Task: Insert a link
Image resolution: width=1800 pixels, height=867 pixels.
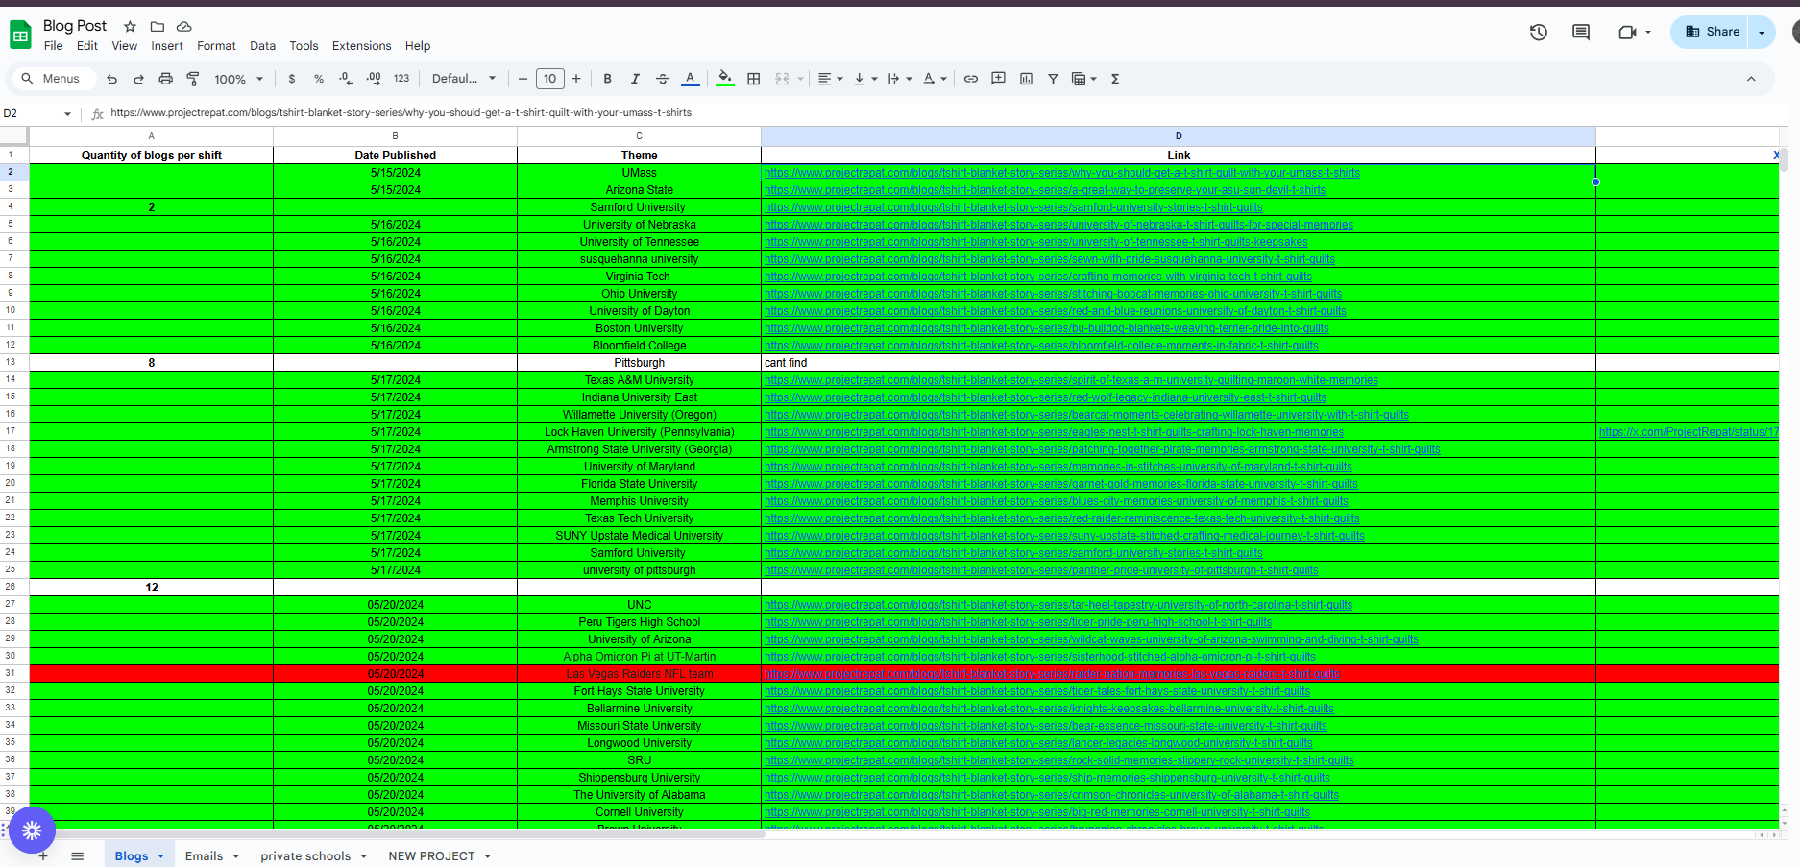Action: coord(971,79)
